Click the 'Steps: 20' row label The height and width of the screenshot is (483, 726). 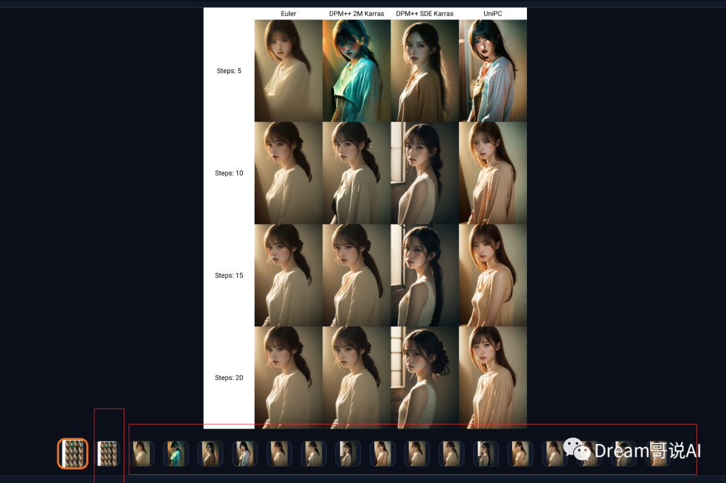pyautogui.click(x=229, y=378)
